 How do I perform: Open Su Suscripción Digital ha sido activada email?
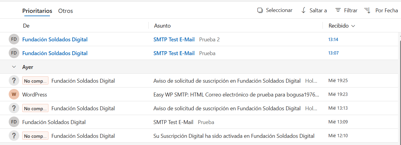[x=234, y=136]
